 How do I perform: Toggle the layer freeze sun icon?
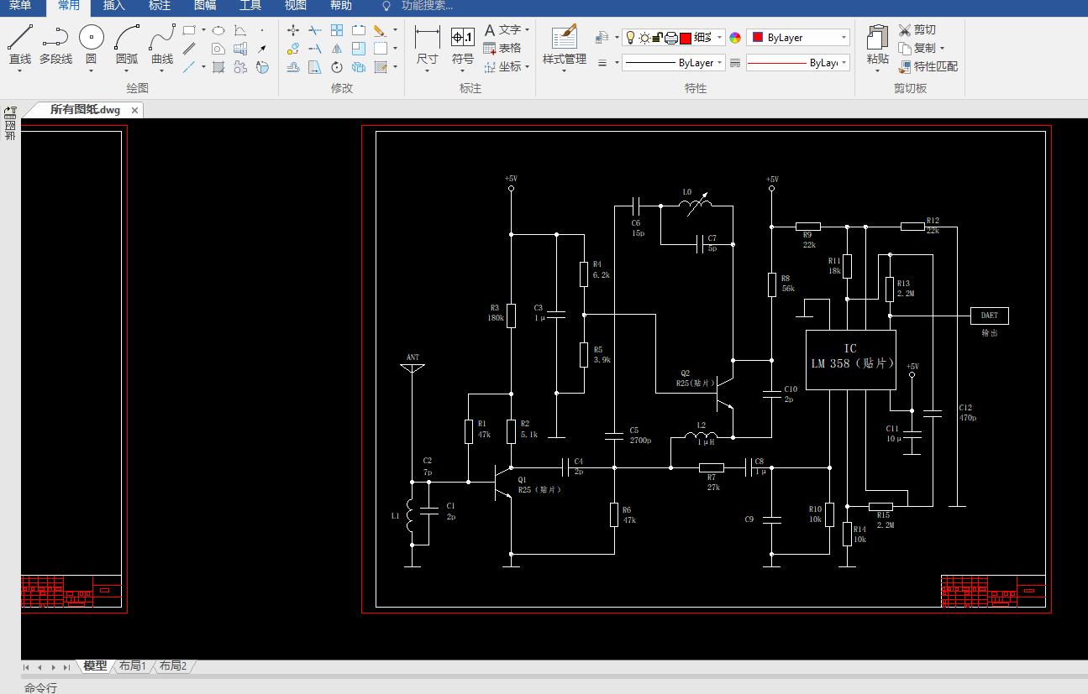tap(644, 38)
